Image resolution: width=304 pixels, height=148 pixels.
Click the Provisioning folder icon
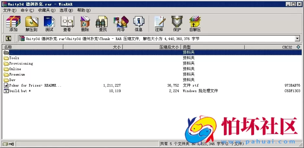[x=6, y=63]
